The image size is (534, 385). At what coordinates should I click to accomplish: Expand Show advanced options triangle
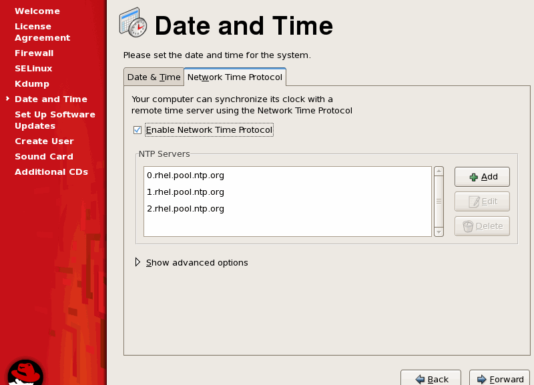click(138, 262)
